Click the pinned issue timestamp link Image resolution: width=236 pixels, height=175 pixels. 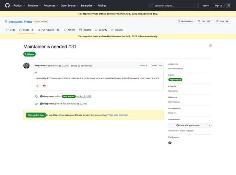(80, 104)
